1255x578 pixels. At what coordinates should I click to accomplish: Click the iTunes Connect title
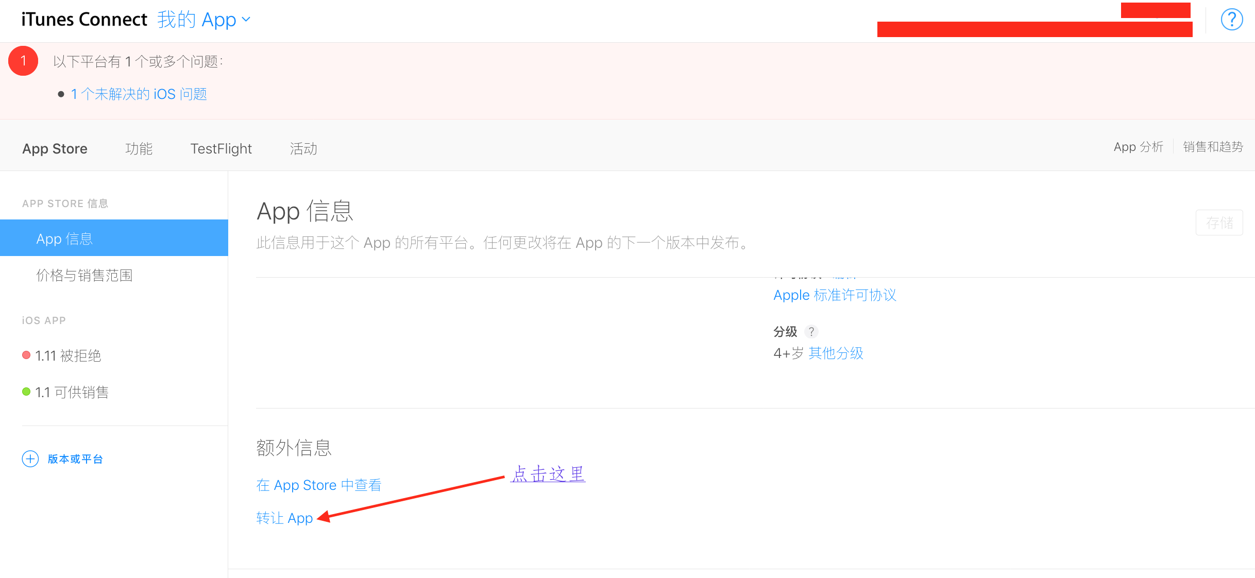[x=84, y=19]
